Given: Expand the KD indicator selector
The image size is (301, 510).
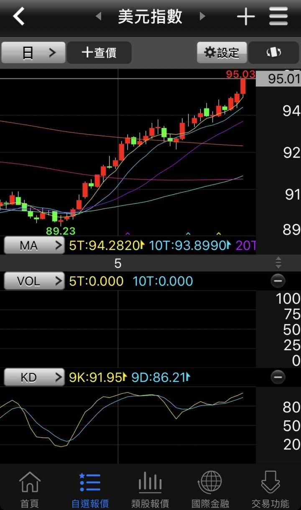Looking at the screenshot, I should [x=34, y=378].
